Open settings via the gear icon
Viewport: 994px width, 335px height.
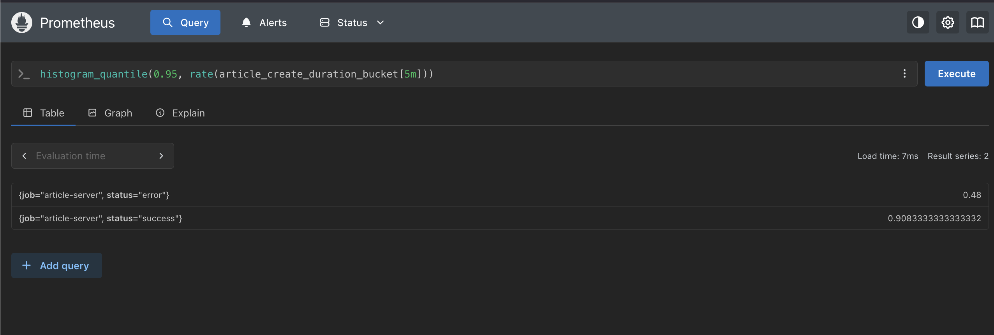pos(948,23)
